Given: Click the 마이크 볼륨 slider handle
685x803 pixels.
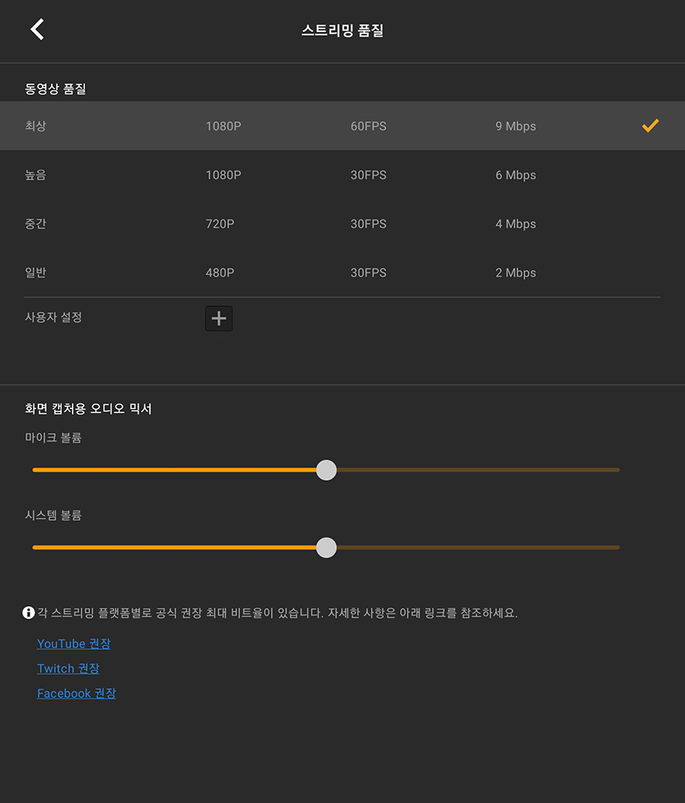Looking at the screenshot, I should [x=327, y=470].
